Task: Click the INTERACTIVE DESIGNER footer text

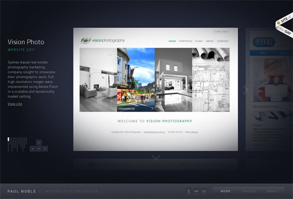Action: pos(71,192)
